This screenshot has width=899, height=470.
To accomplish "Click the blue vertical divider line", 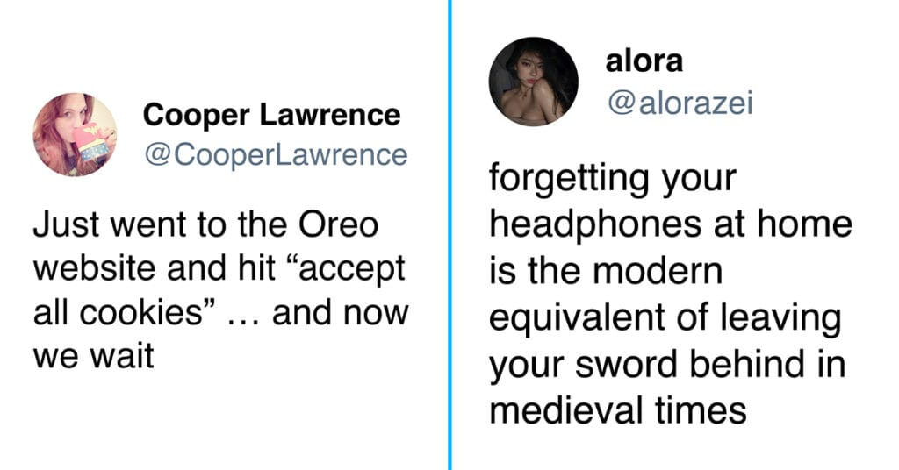I will [450, 235].
